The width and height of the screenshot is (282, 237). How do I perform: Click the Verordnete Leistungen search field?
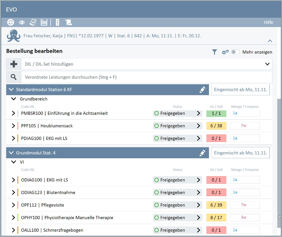[x=147, y=77]
